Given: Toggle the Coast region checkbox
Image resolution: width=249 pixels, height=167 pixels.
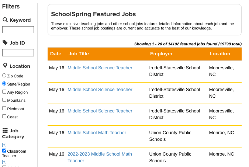Looking at the screenshot, I should [4, 116].
